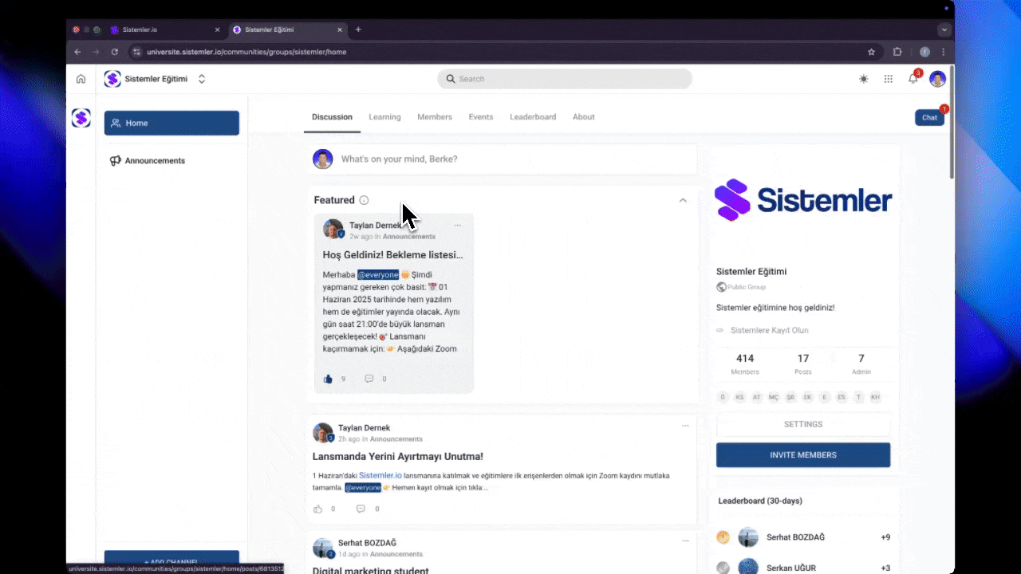
Task: Go back in browser history
Action: coord(77,52)
